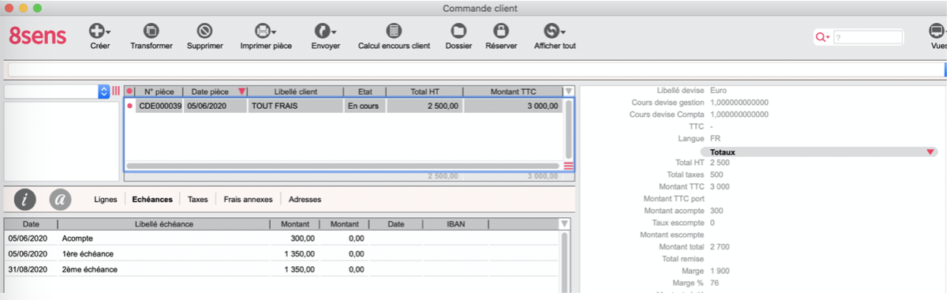
Task: Click the Transformer toolbar icon
Action: coord(151,32)
